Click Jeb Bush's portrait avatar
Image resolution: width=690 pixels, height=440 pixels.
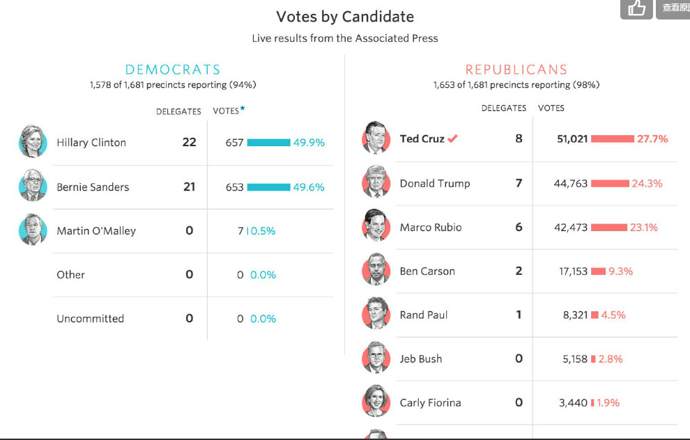(x=376, y=358)
